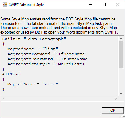Screen dimensions: 125x118
Task: Close the SWIFT Advanced Styles dialog
Action: pos(118,4)
